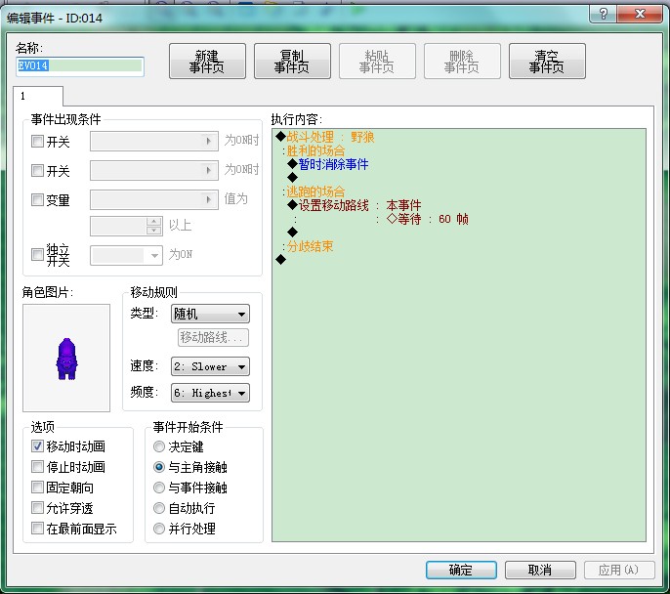Viewport: 670px width, 594px height.
Task: Close the 编辑事件 dialog
Action: (640, 14)
